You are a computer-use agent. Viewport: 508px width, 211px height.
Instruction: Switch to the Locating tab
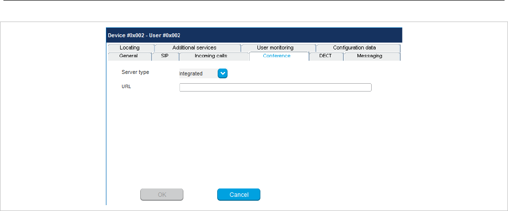(x=130, y=48)
